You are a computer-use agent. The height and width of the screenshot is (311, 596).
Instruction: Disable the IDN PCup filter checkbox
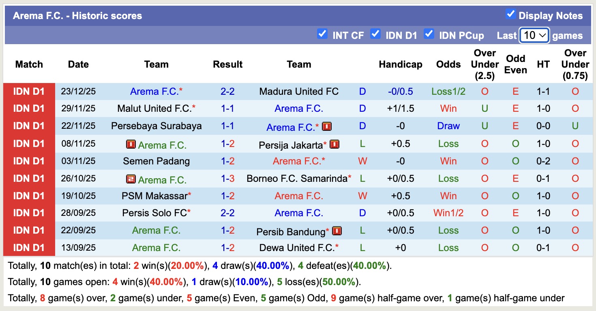pyautogui.click(x=429, y=34)
